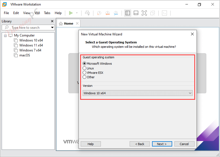Screen dimensions: 220x157
Task: Select the Other radio button
Action: (x=84, y=77)
